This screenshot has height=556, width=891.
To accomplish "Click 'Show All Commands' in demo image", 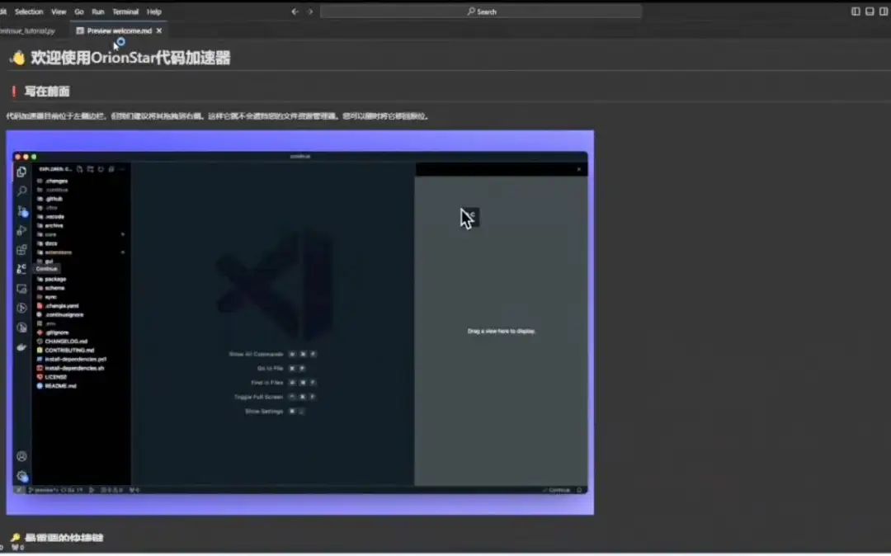I will click(x=256, y=354).
